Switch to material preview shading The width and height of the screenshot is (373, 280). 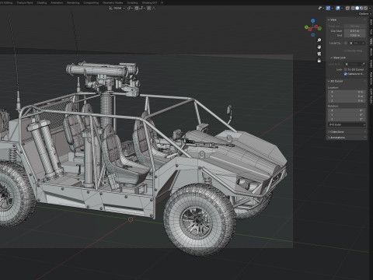point(362,9)
